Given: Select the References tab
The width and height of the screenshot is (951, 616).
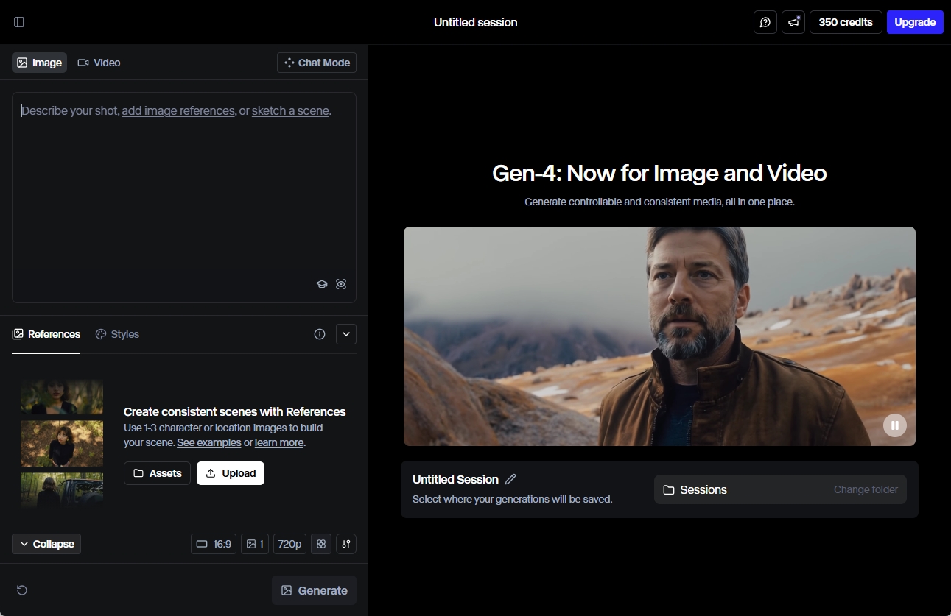Looking at the screenshot, I should [46, 334].
